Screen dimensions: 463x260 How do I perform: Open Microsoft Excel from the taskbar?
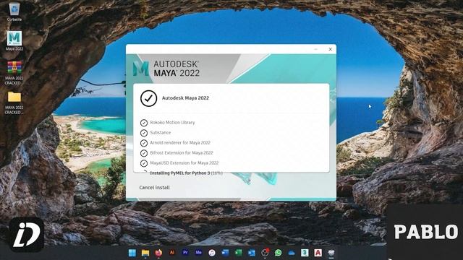click(238, 253)
